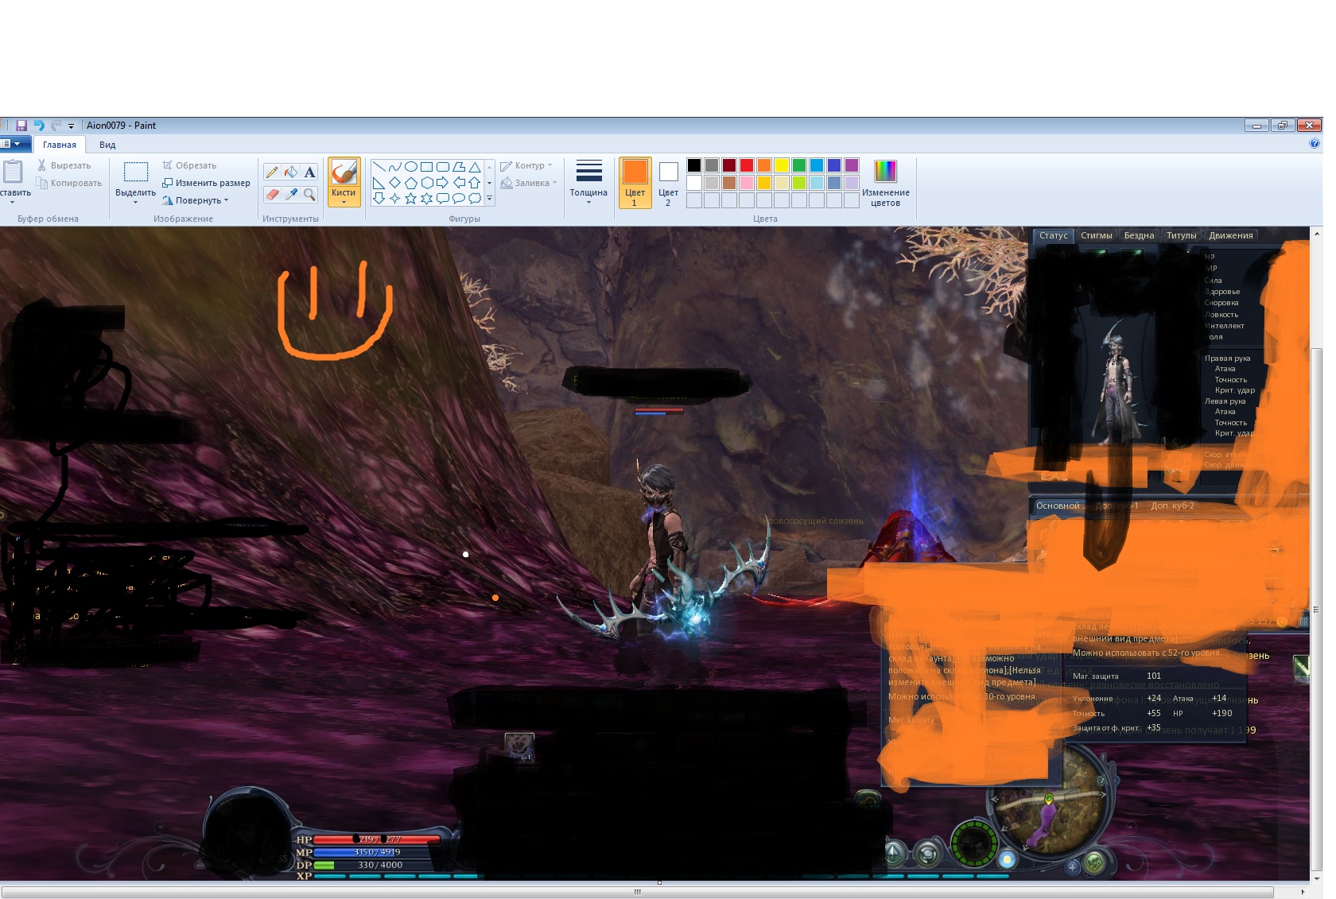Choose the Rounded rectangle shape

click(443, 167)
